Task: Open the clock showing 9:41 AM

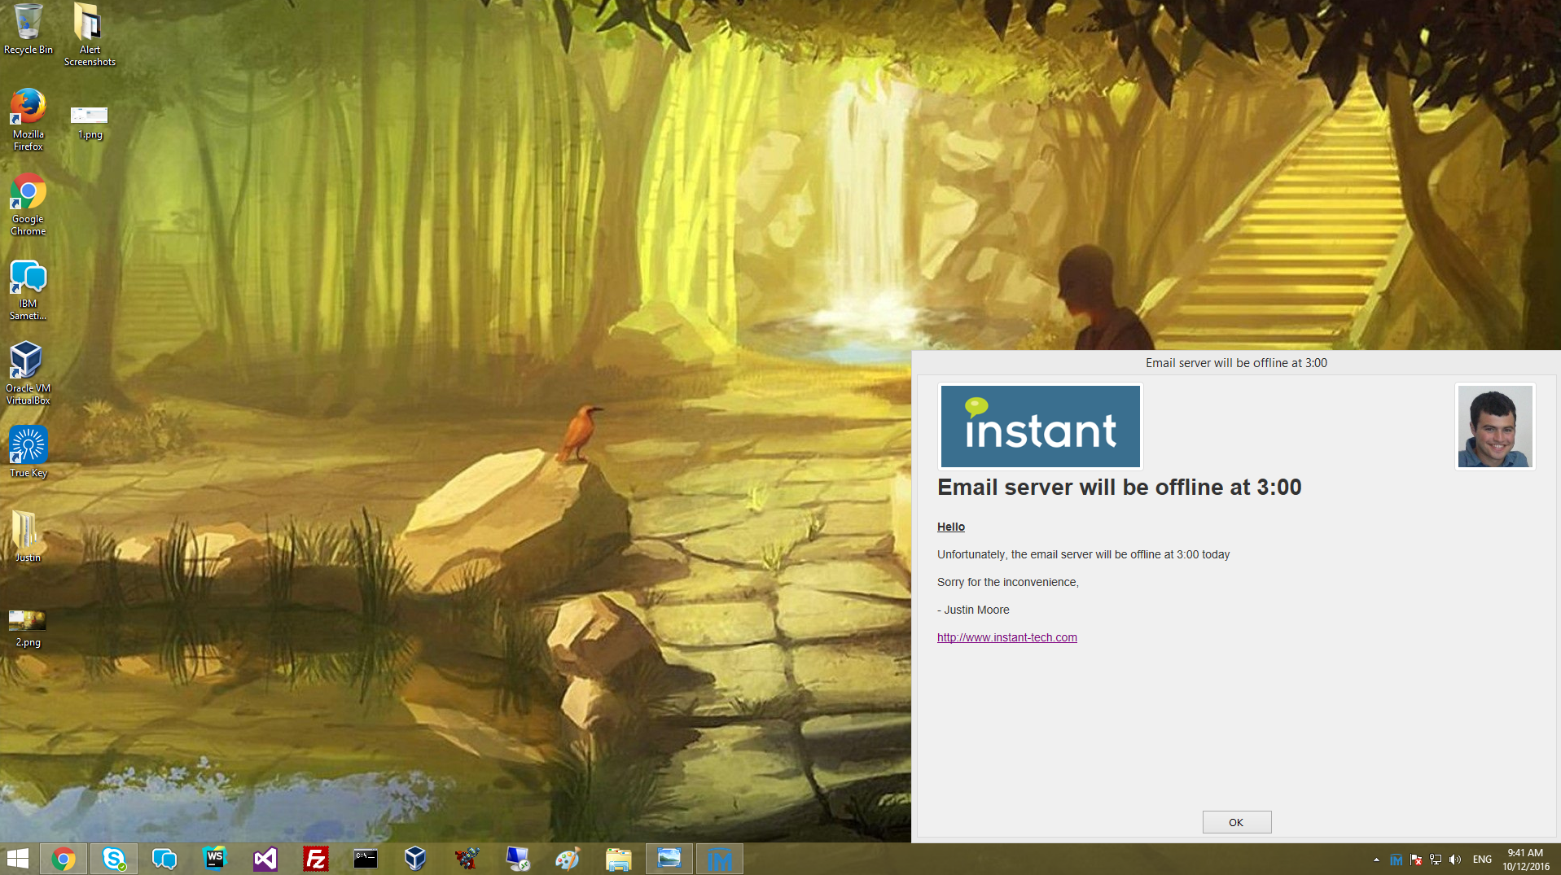Action: 1525,860
